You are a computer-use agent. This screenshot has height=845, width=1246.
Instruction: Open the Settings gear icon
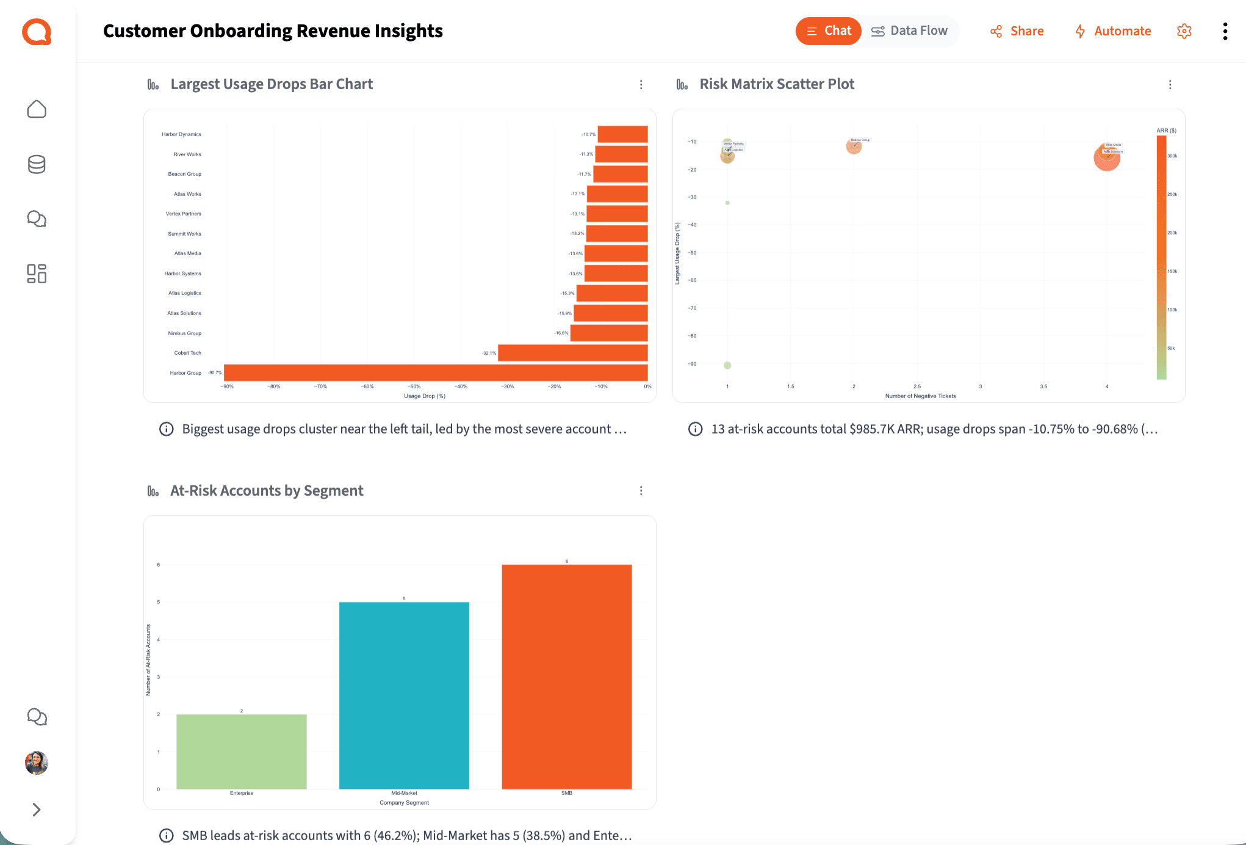coord(1184,31)
